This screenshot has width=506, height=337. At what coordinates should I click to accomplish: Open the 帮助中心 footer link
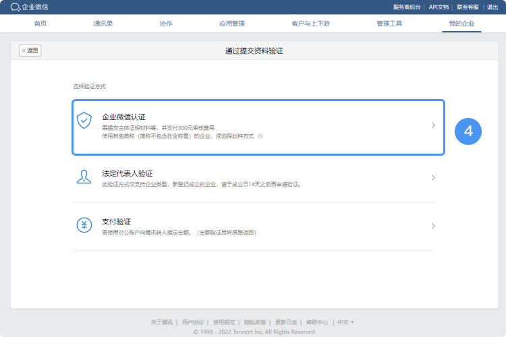pyautogui.click(x=317, y=322)
